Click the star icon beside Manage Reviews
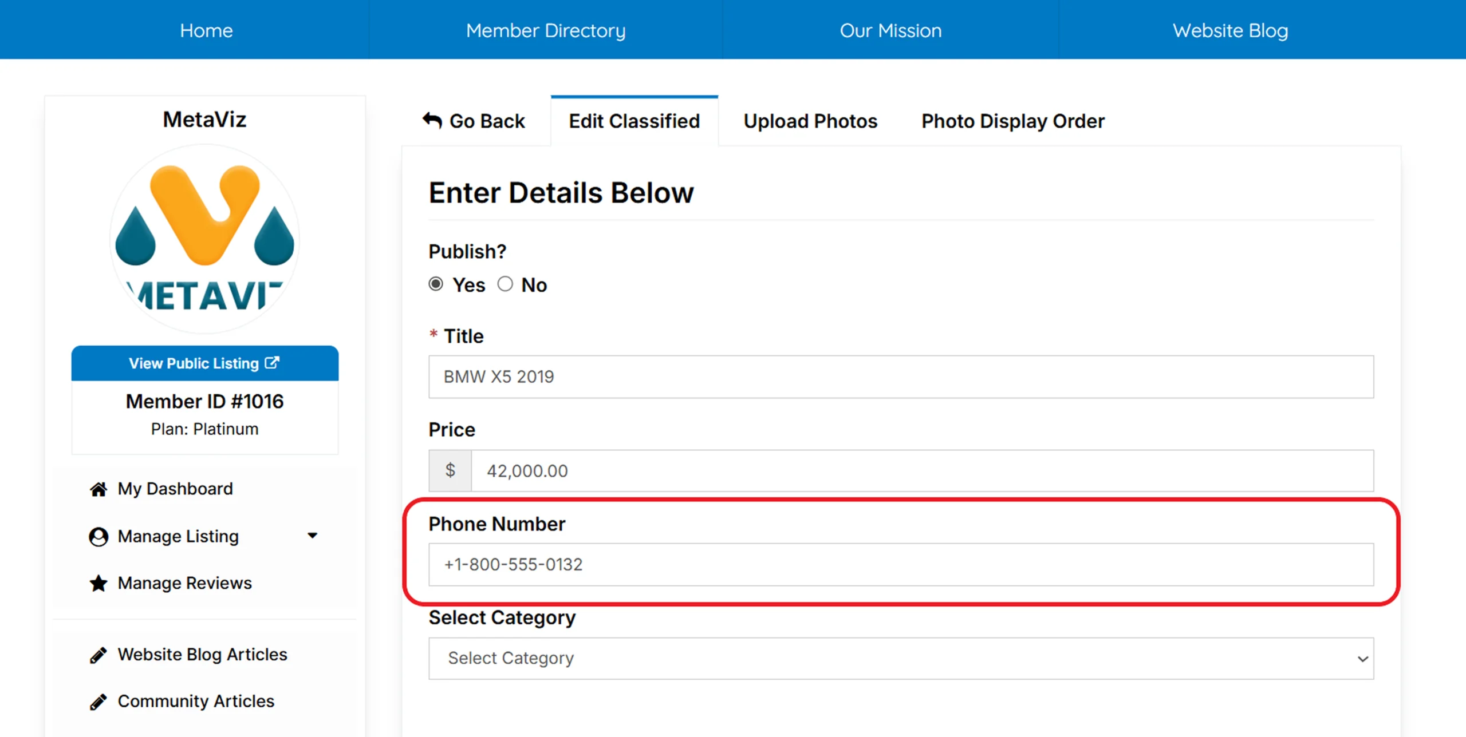The width and height of the screenshot is (1466, 737). (x=98, y=583)
